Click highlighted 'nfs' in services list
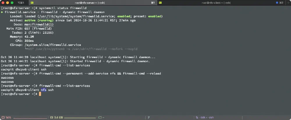 44,90
